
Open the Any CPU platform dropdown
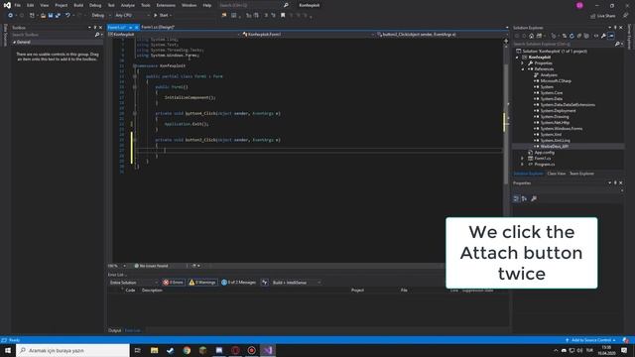coord(132,16)
